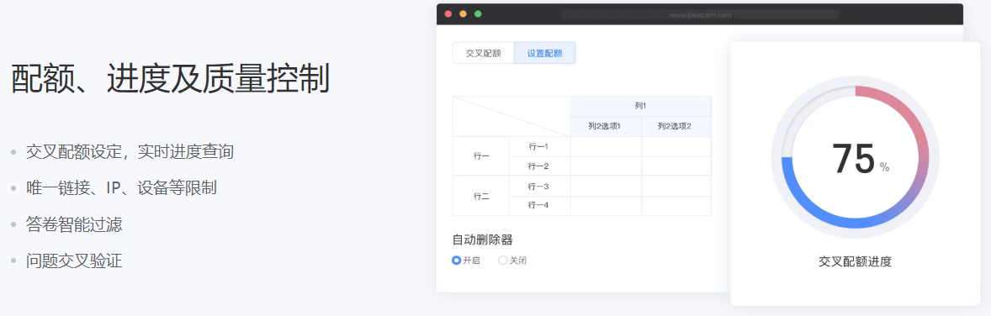Click the 行一 row group header
991x316 pixels.
click(481, 156)
